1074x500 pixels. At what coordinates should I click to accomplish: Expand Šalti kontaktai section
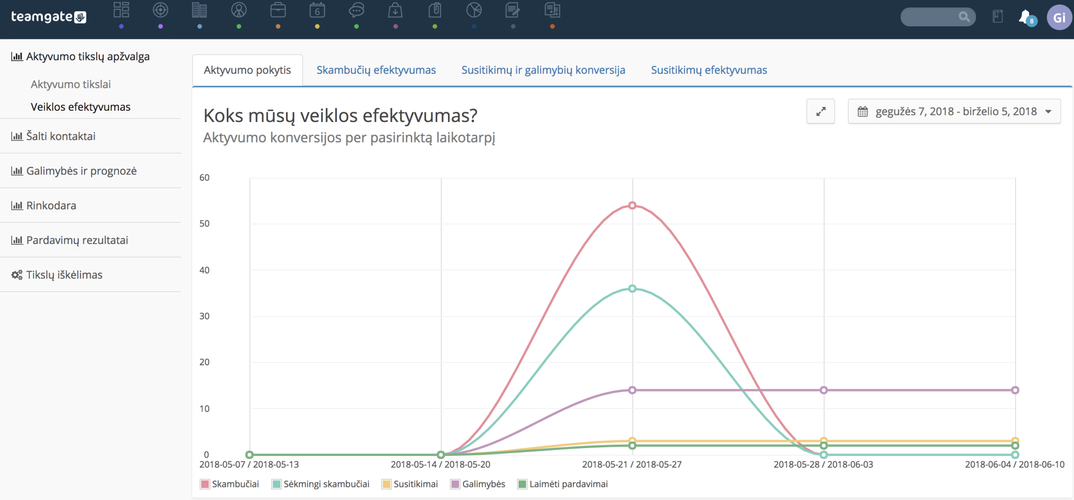[x=53, y=136]
